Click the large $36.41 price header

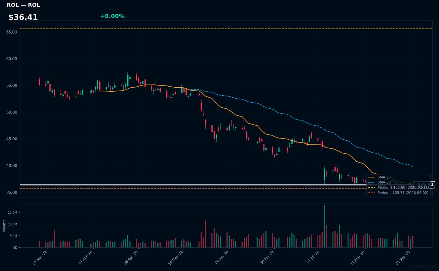pyautogui.click(x=23, y=17)
